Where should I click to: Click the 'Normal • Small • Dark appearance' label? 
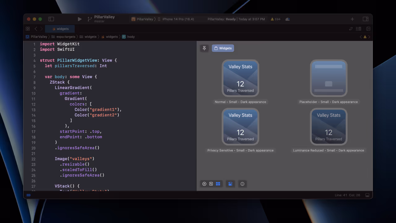[x=240, y=102]
